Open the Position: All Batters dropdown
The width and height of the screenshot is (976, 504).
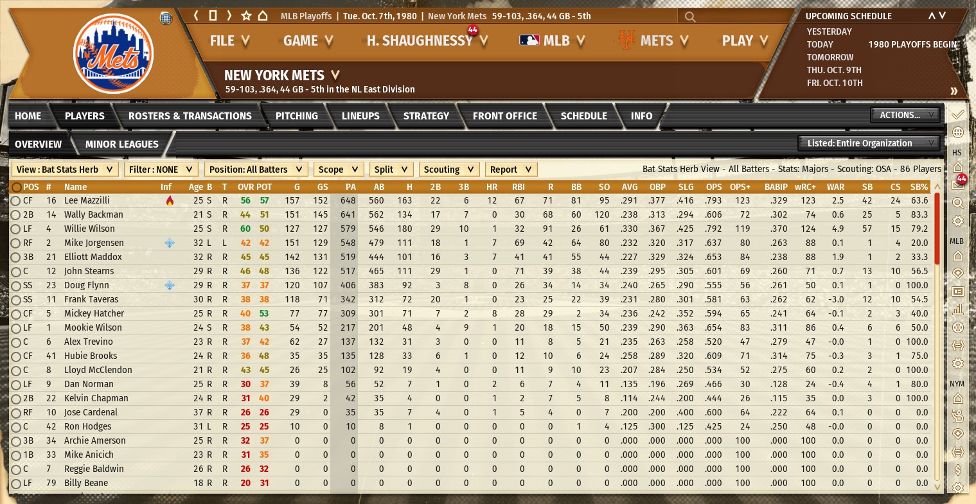256,169
